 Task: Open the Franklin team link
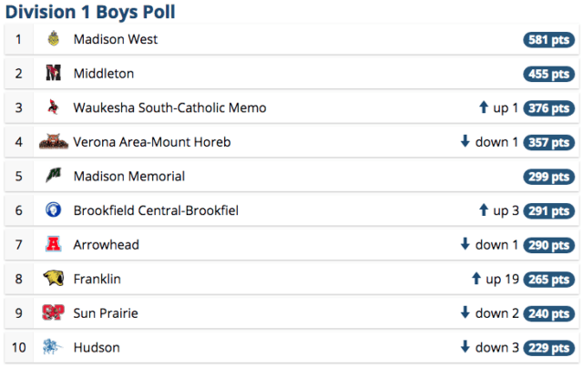[x=97, y=279]
